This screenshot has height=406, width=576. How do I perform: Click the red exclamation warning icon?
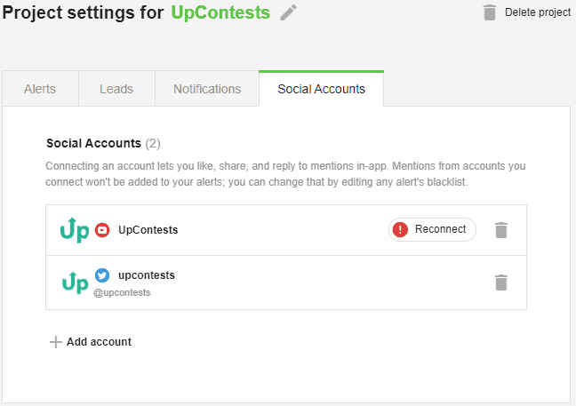pos(400,230)
